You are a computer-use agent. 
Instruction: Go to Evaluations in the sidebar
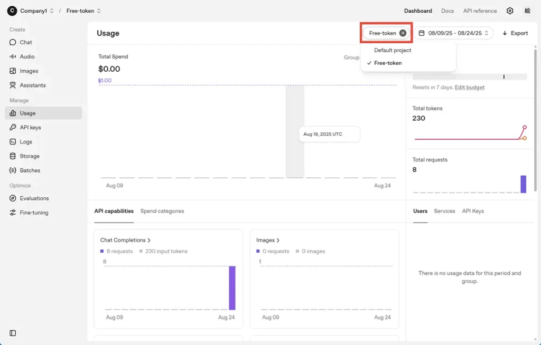tap(43, 198)
